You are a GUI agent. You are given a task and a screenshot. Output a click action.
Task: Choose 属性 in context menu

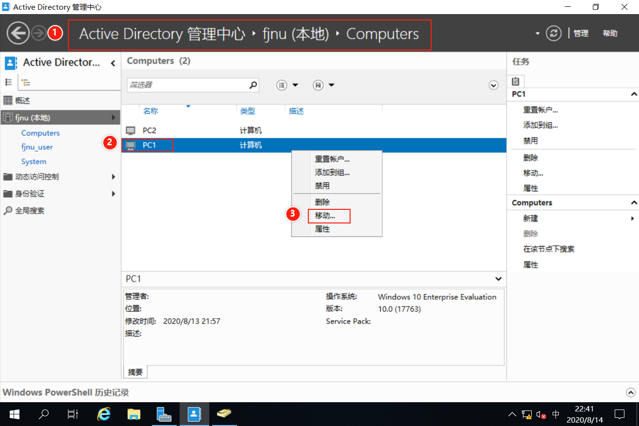click(x=322, y=229)
